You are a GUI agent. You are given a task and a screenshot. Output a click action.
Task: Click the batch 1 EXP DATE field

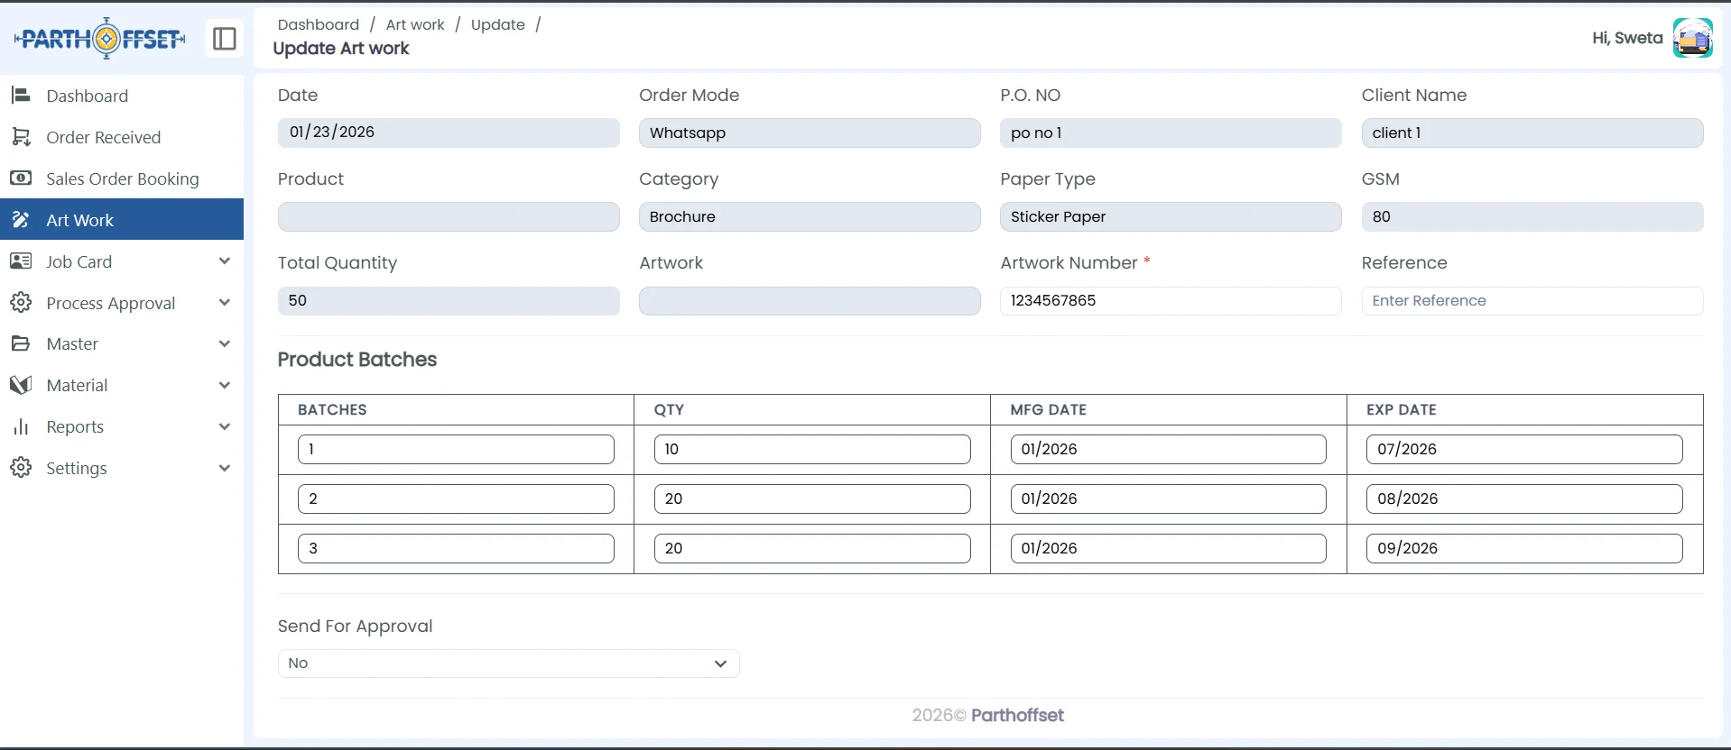click(1523, 450)
